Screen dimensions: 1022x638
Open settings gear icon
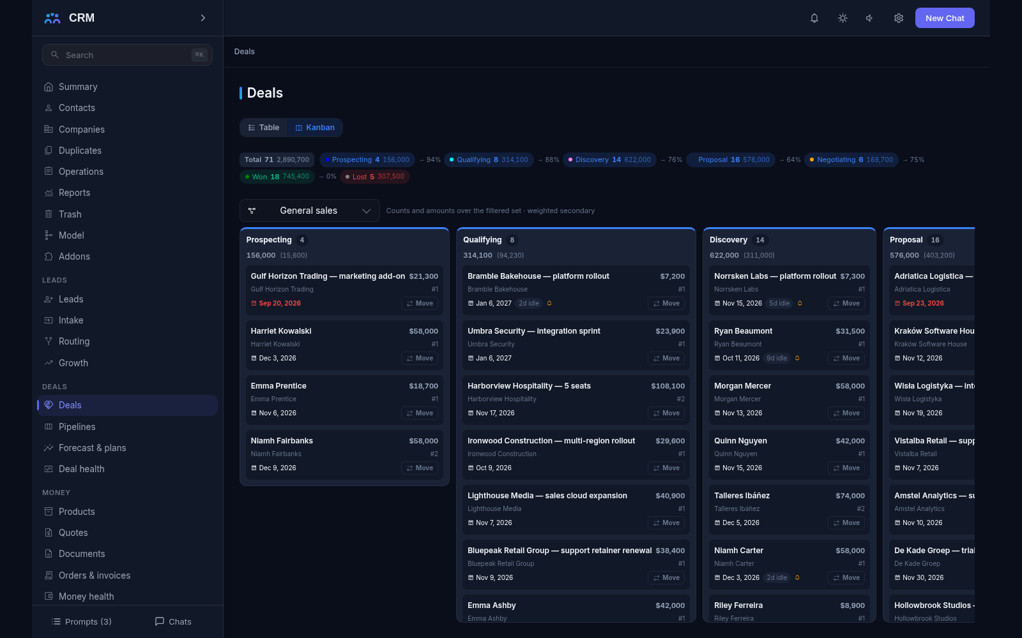pyautogui.click(x=899, y=18)
